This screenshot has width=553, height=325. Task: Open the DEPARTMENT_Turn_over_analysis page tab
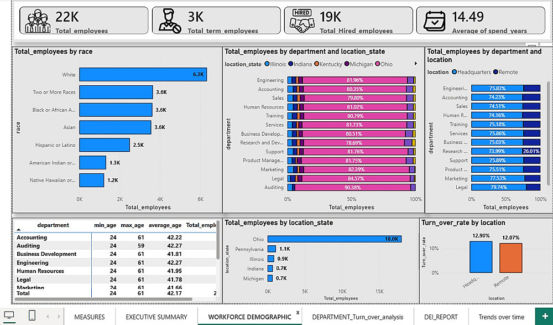pos(358,317)
